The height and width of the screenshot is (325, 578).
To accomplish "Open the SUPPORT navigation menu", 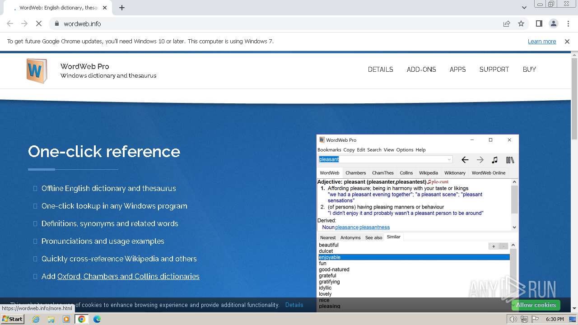I will point(494,70).
